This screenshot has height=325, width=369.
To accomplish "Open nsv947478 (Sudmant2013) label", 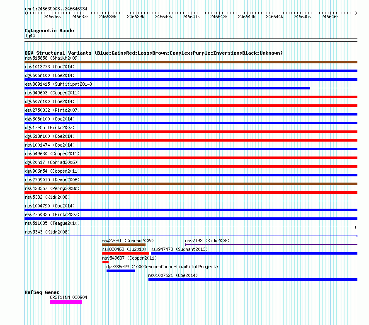I will [179, 249].
